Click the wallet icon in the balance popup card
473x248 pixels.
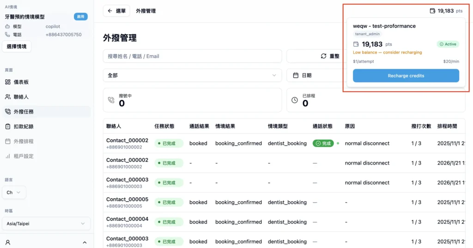pos(356,44)
